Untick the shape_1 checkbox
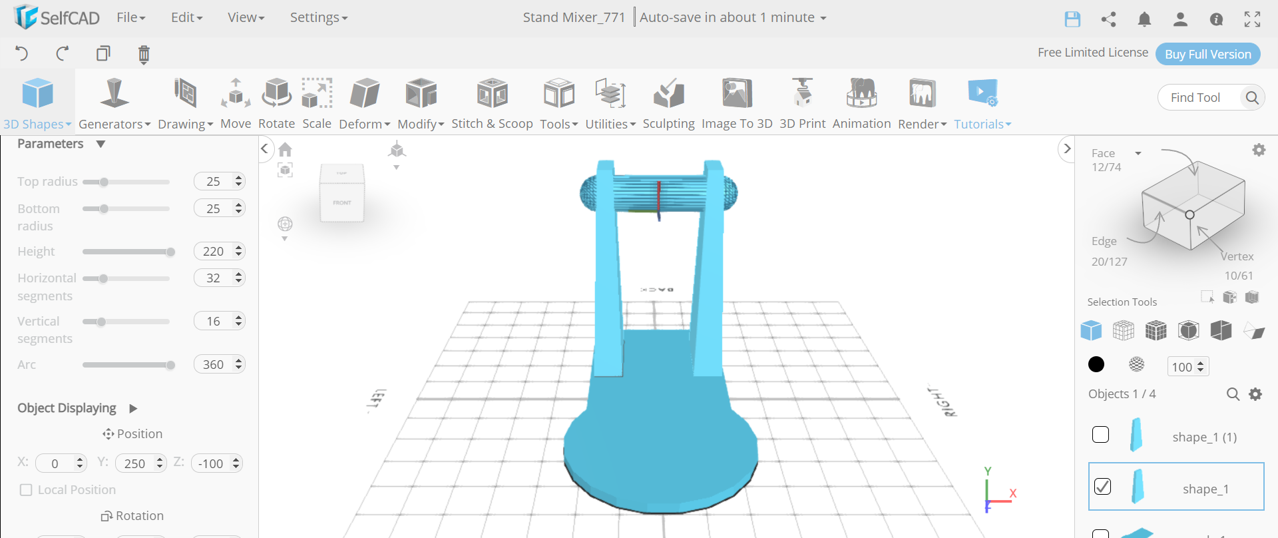Viewport: 1278px width, 538px height. pyautogui.click(x=1102, y=487)
